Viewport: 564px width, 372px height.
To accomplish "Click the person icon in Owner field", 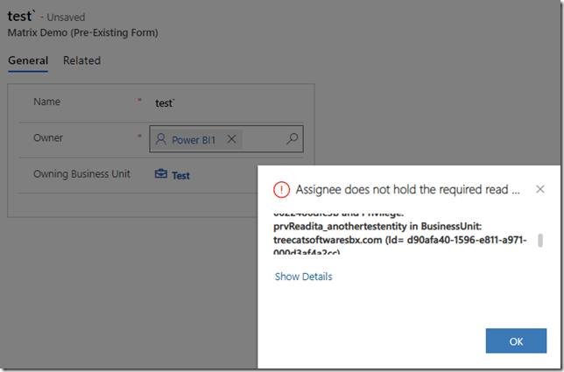I will pos(161,139).
